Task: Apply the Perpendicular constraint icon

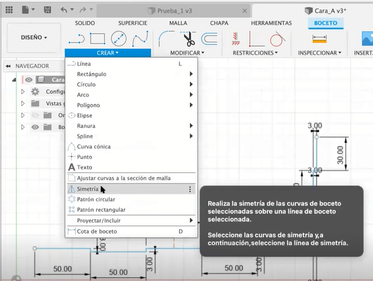Action: click(x=257, y=39)
